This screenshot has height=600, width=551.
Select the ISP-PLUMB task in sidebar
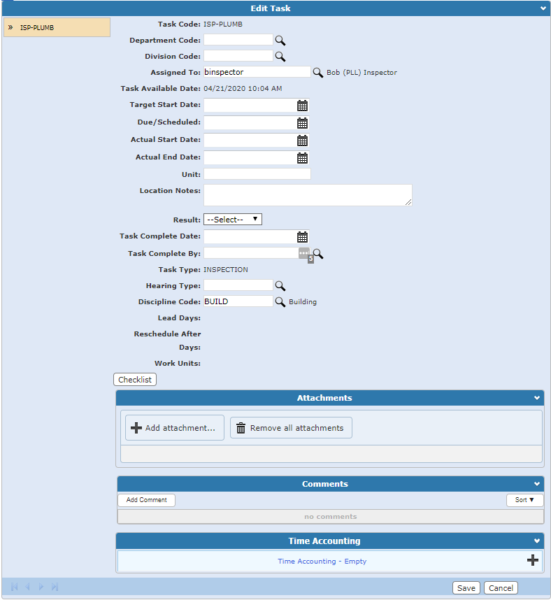click(x=57, y=27)
